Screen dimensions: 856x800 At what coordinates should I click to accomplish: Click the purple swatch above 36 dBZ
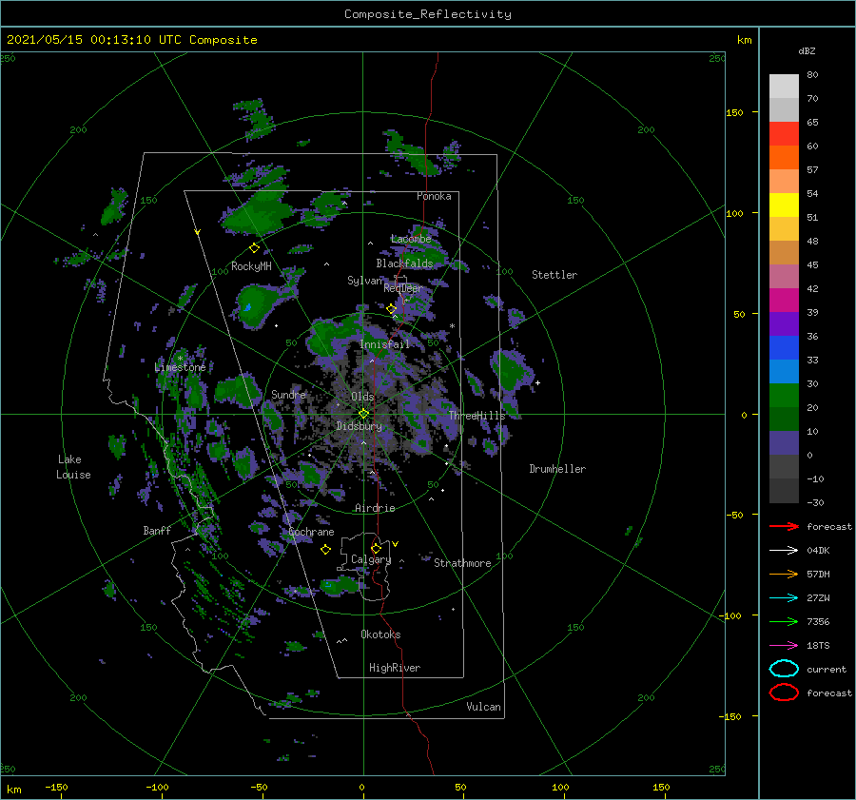pos(784,323)
